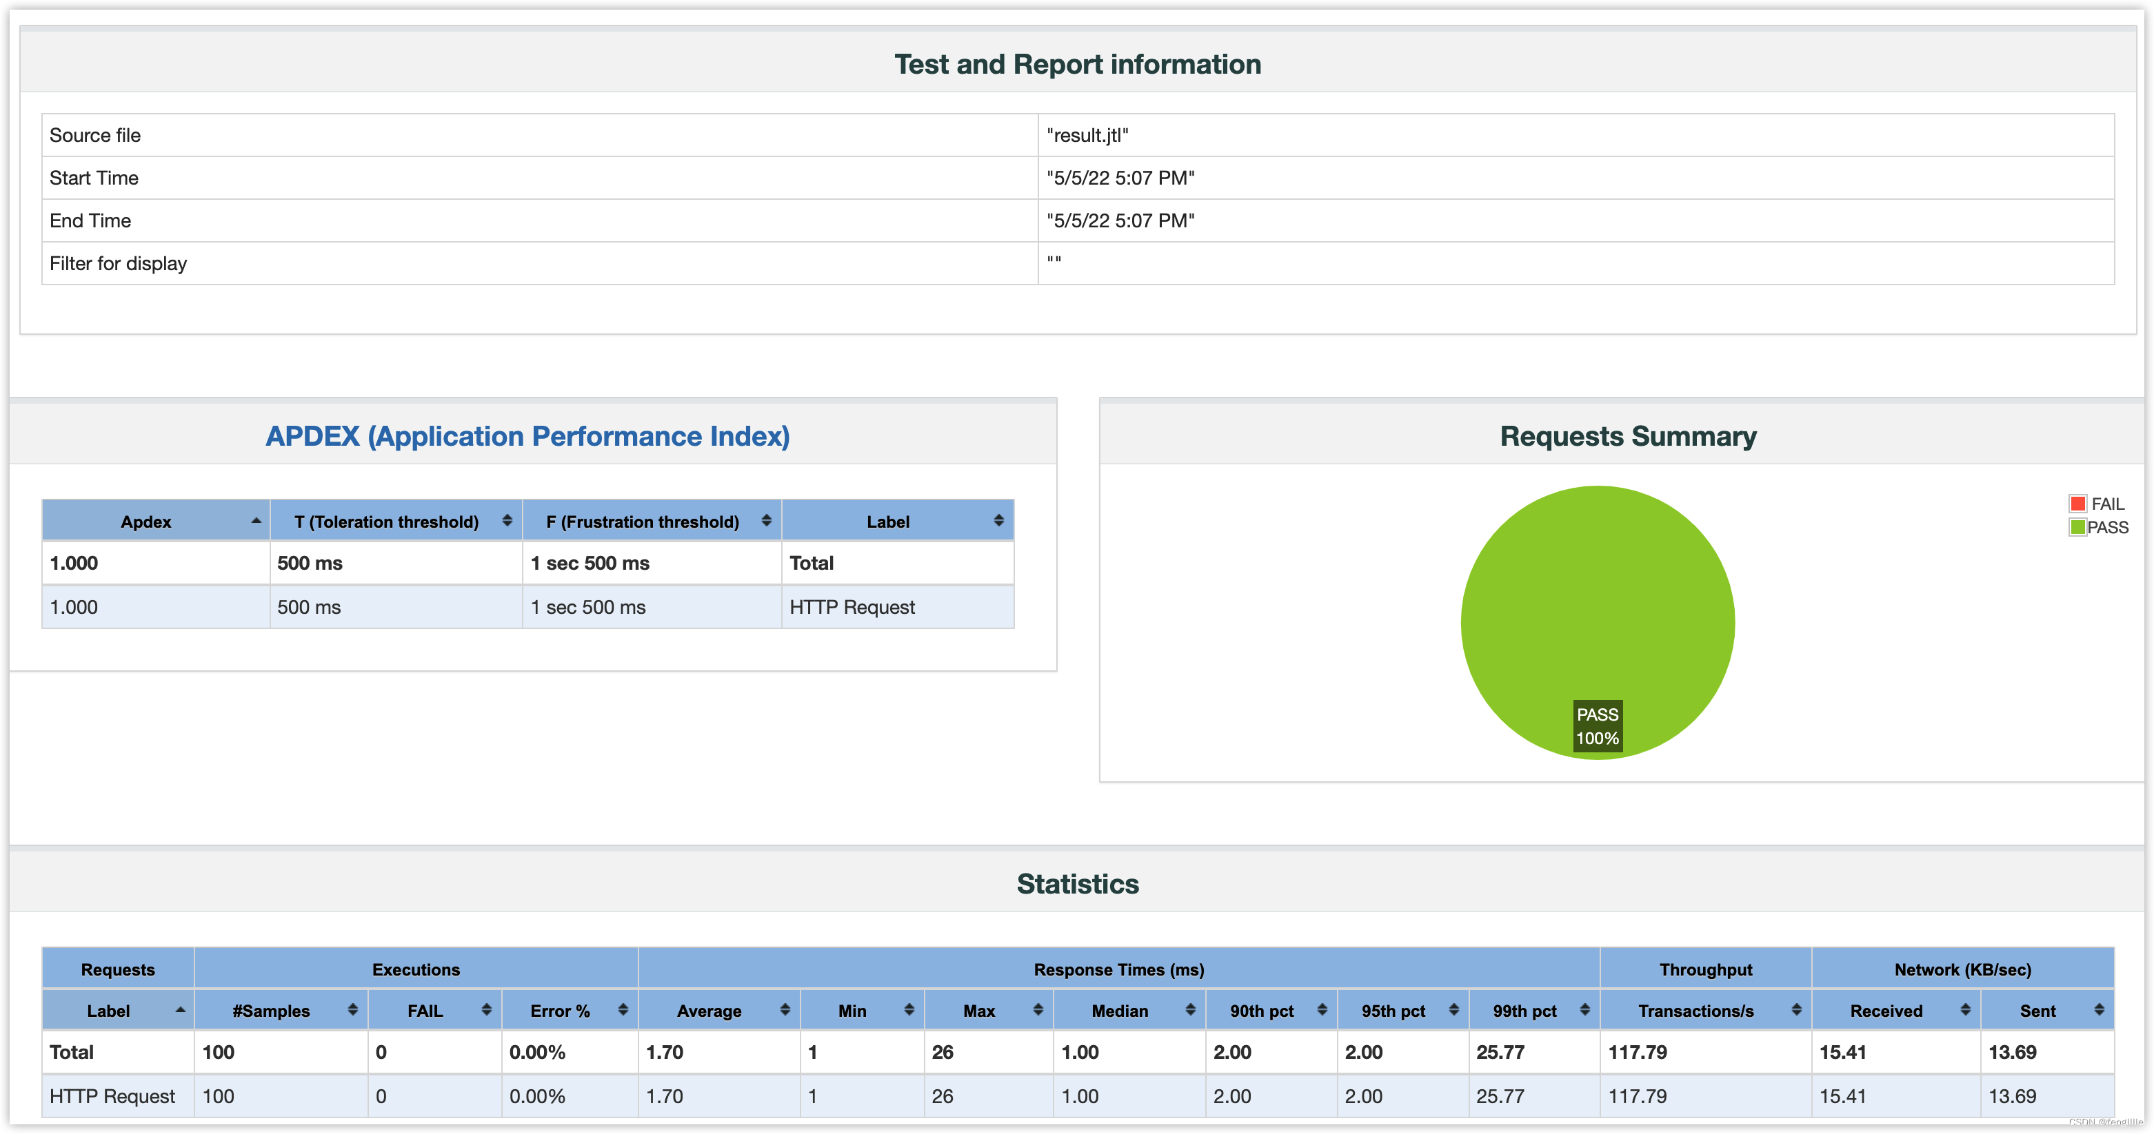Sort by Sent network column arrows
This screenshot has height=1134, width=2154.
(x=2099, y=1009)
